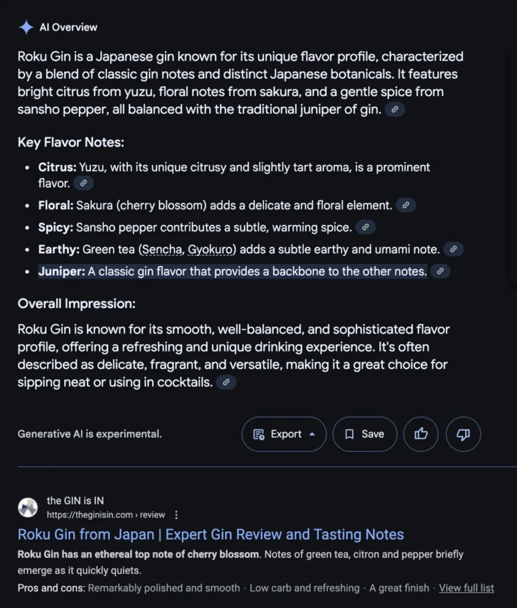This screenshot has width=517, height=608.
Task: Open the source link for Juniper note
Action: click(x=440, y=271)
